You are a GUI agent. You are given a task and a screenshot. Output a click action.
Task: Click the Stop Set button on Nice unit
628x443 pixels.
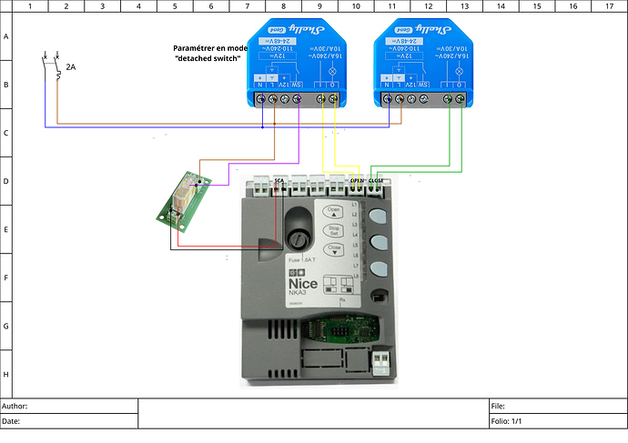[x=333, y=230]
